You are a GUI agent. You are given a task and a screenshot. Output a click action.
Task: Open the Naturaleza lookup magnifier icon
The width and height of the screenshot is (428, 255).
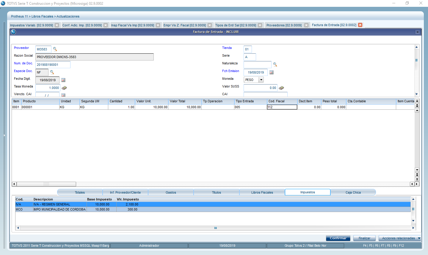pos(275,64)
